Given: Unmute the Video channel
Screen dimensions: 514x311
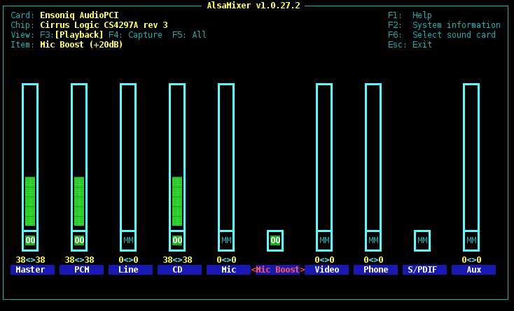Looking at the screenshot, I should click(x=324, y=240).
